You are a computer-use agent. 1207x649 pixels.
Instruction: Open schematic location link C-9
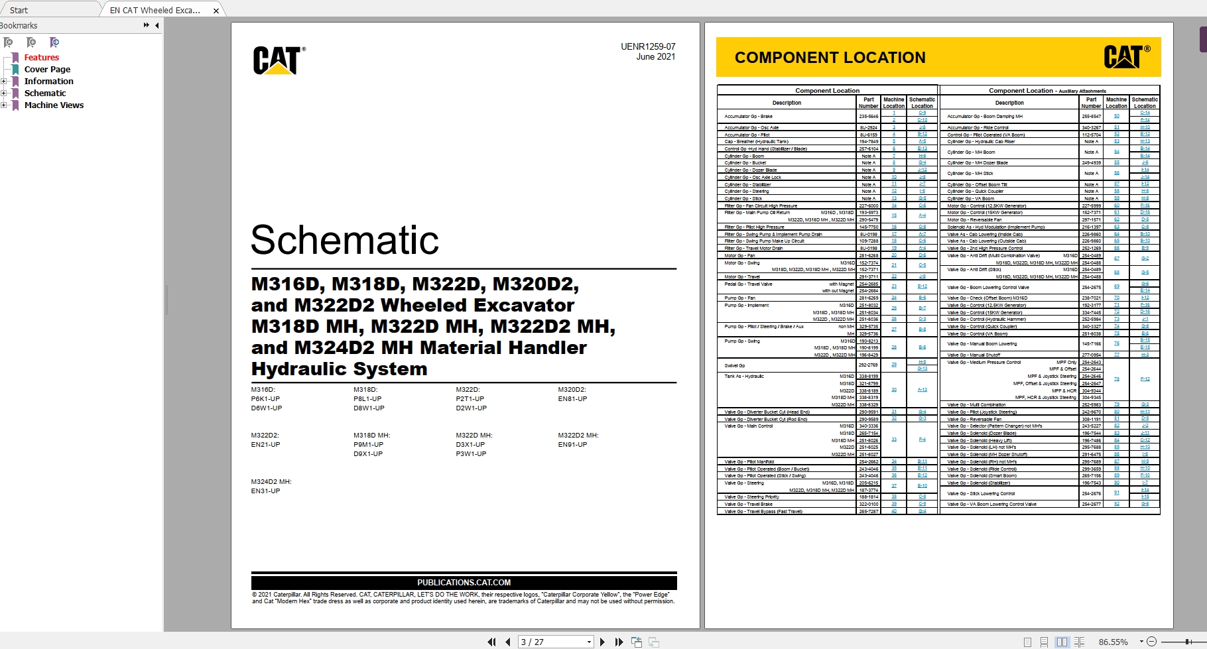[x=922, y=113]
